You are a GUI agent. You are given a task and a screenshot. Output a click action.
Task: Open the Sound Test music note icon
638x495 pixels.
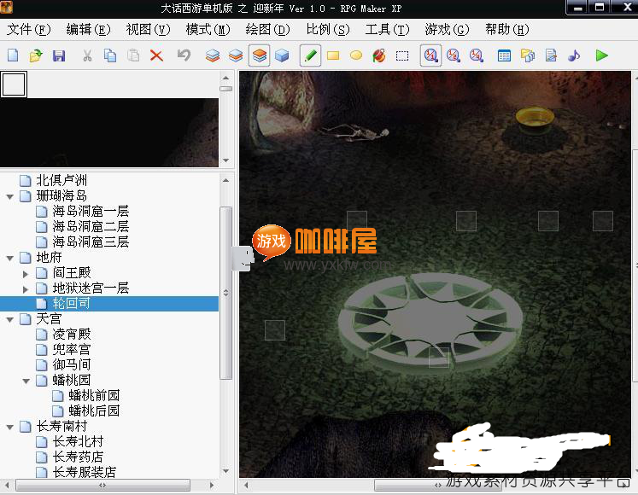[574, 56]
